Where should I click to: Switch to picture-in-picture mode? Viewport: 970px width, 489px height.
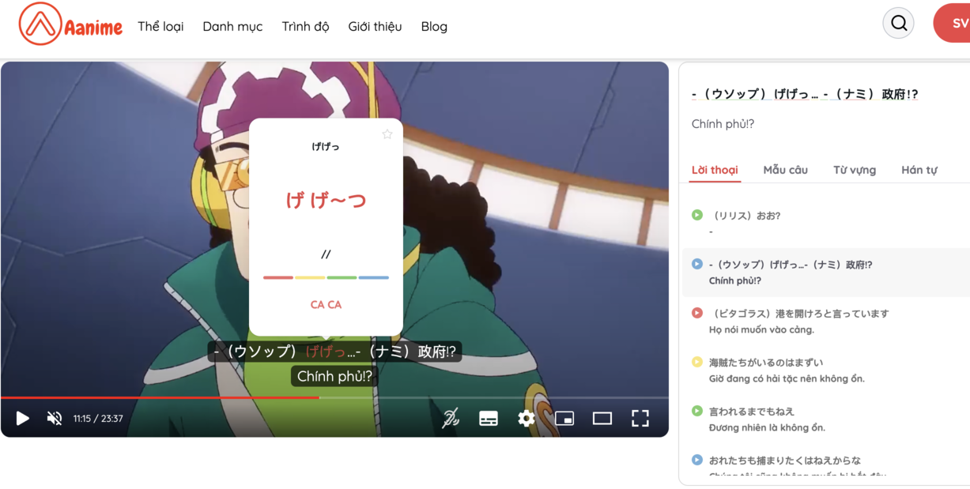564,419
